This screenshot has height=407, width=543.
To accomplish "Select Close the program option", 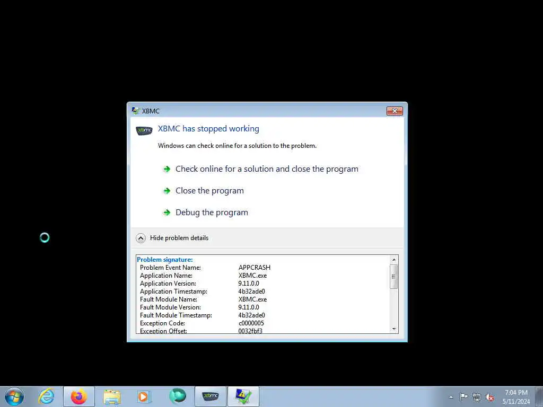I will coord(209,191).
